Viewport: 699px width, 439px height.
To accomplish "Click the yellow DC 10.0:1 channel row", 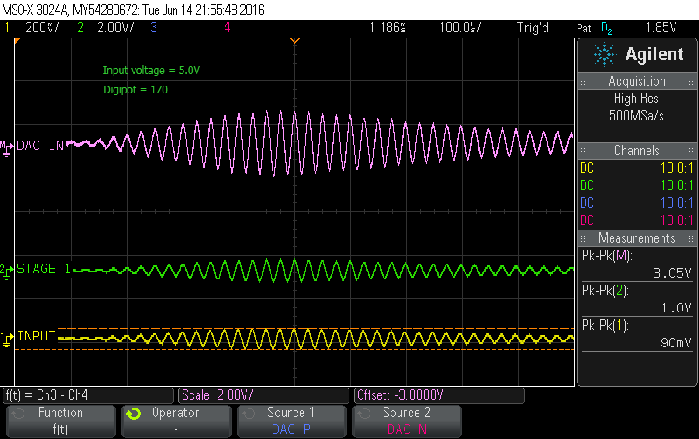I will point(637,168).
